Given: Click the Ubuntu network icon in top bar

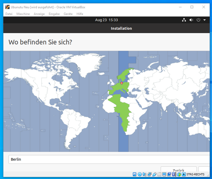Looking at the screenshot, I should [x=184, y=20].
